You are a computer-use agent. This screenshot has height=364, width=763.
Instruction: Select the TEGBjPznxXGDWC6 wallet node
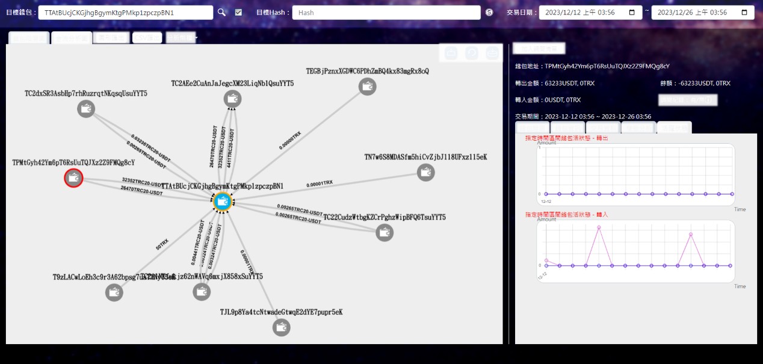pos(367,87)
